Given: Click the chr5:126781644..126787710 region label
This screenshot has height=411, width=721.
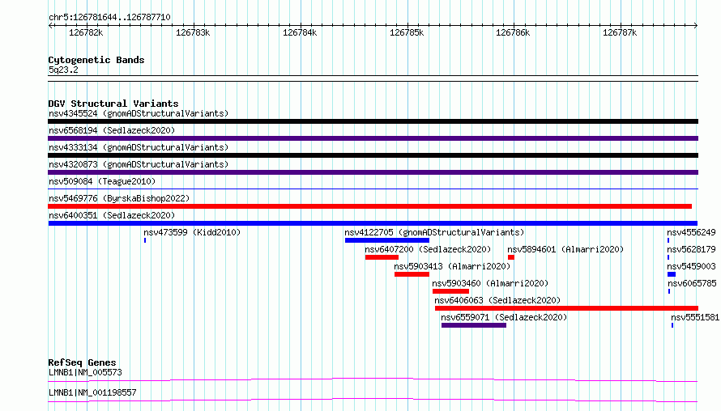Looking at the screenshot, I should pos(109,17).
